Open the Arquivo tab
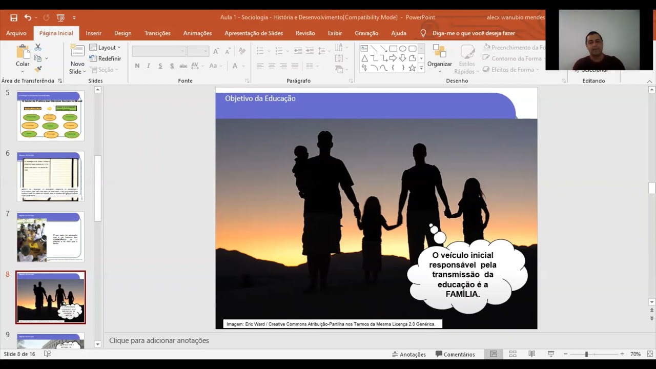The width and height of the screenshot is (656, 369). (16, 33)
